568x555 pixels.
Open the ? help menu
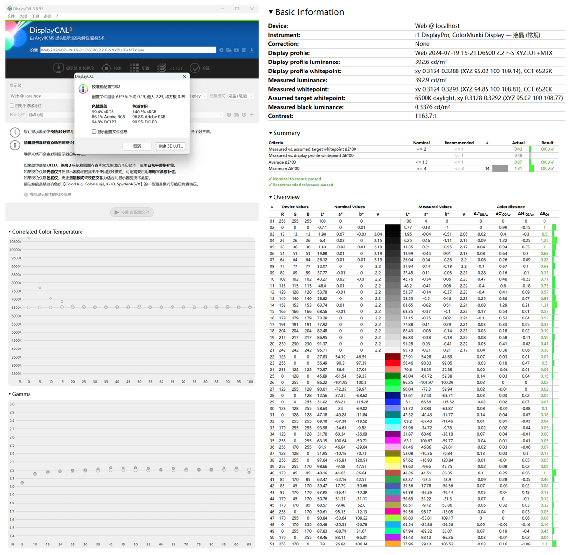[x=57, y=16]
